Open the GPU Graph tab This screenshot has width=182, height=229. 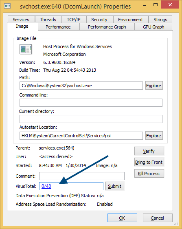pos(153,27)
